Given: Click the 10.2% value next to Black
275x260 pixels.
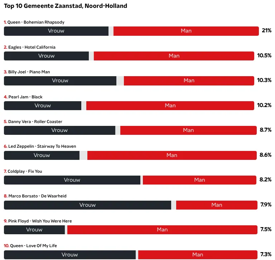Looking at the screenshot, I should point(264,105).
